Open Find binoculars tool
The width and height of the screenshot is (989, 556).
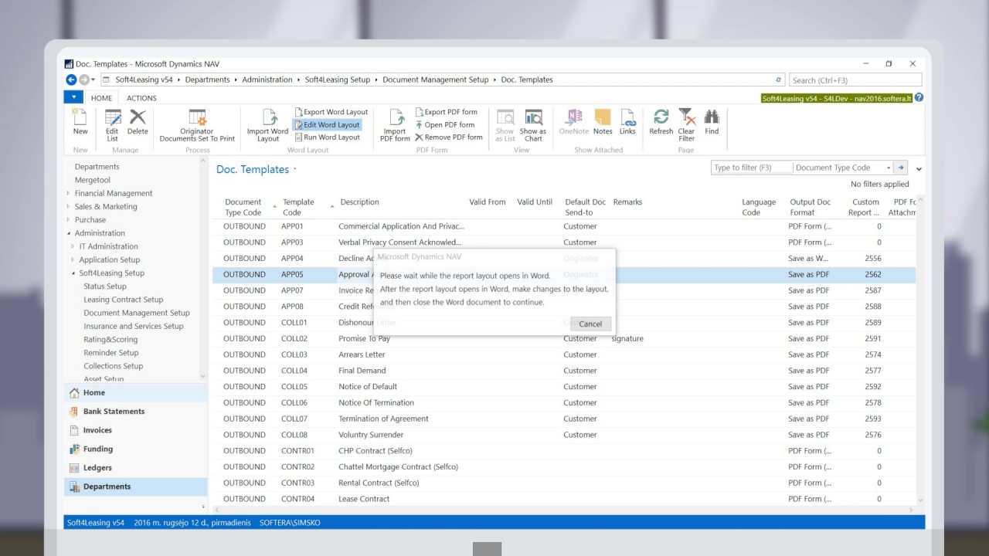pos(712,122)
